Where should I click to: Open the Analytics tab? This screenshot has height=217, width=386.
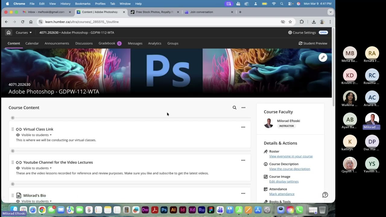pos(155,43)
